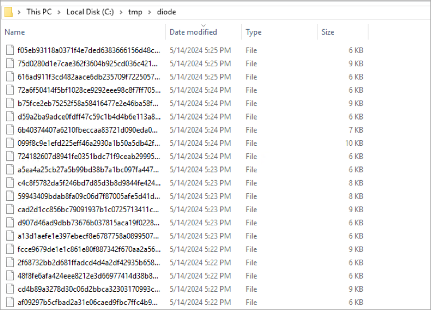Click file name f05eb93118a0371f4e7ded6383666156d48c...

[x=88, y=50]
